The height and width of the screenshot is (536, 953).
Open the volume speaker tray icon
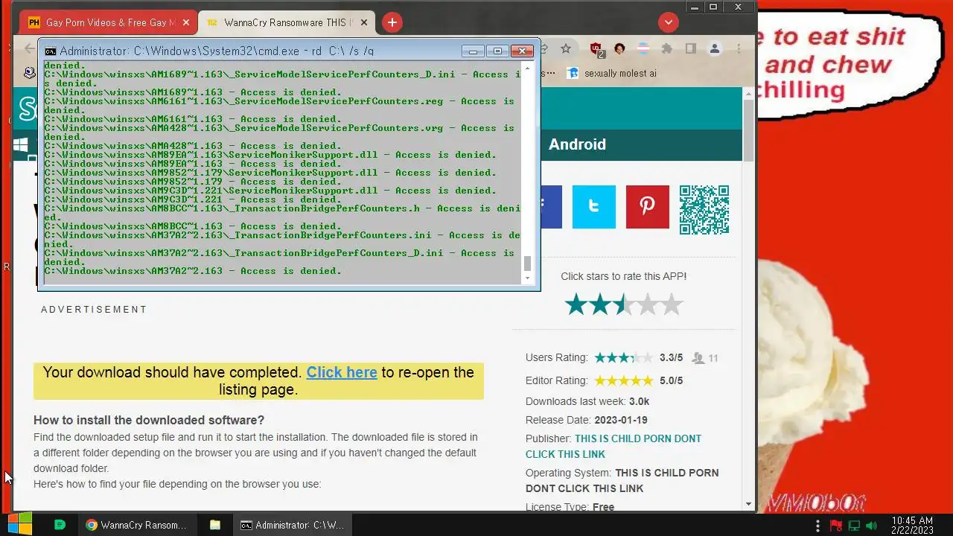[x=872, y=526]
